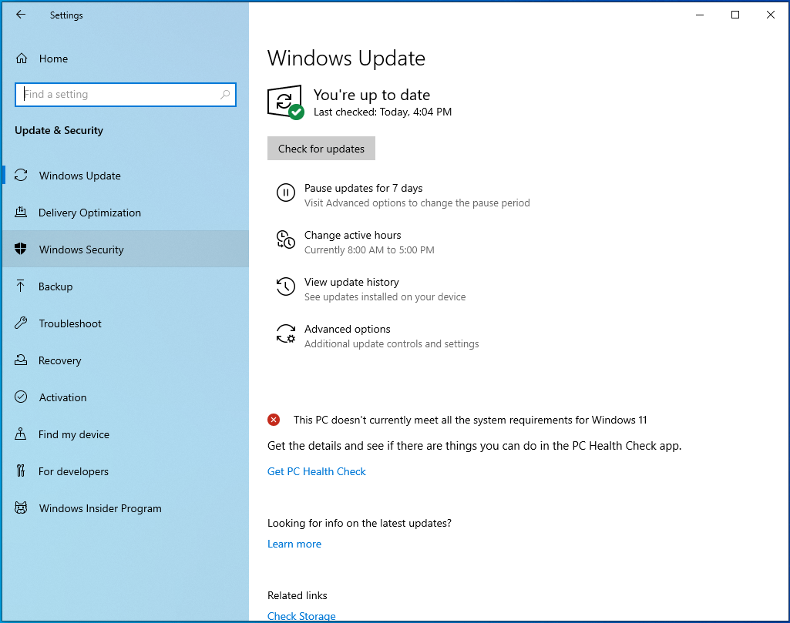Viewport: 790px width, 623px height.
Task: Click the Advanced options gear icon
Action: 285,334
